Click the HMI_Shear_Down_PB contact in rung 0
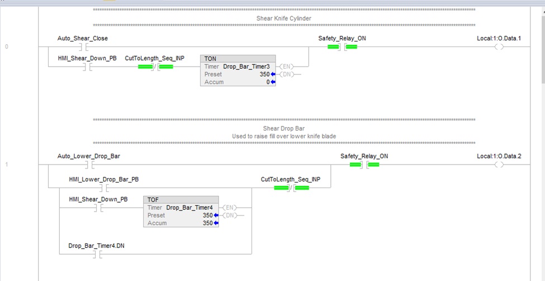This screenshot has width=545, height=281. coord(87,67)
